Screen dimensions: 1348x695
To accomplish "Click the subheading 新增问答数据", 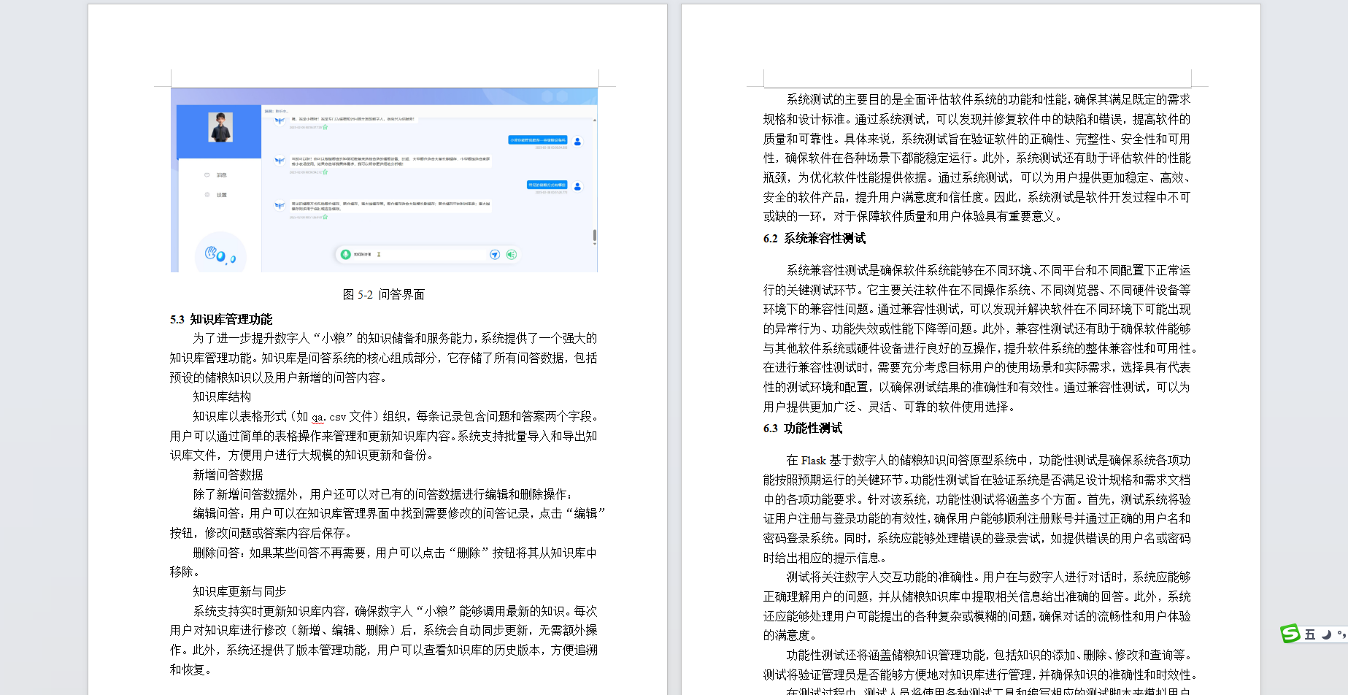I will pos(228,475).
